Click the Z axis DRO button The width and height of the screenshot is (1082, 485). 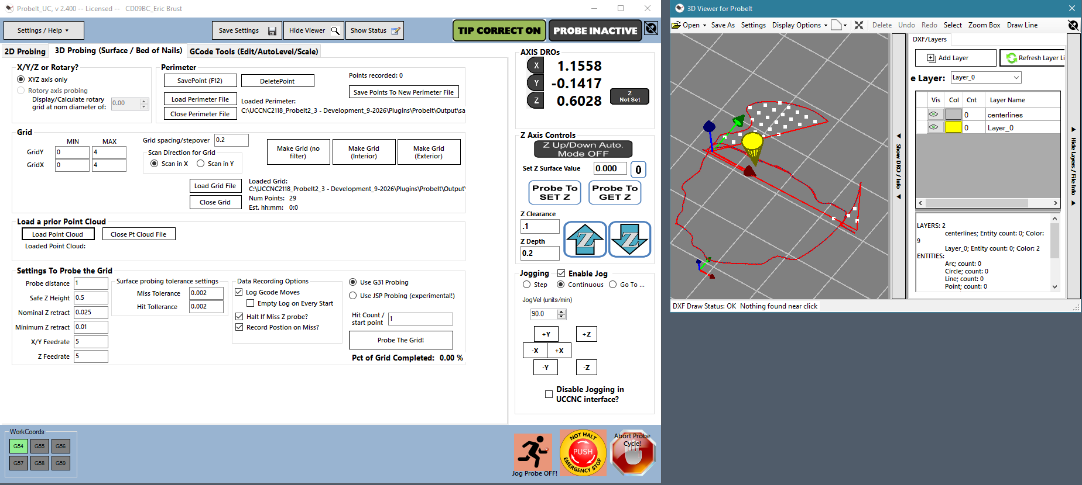pos(536,101)
